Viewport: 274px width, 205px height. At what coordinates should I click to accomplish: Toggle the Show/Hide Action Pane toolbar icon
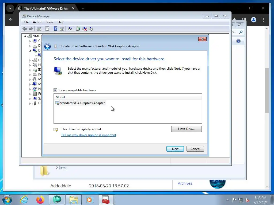(62, 29)
